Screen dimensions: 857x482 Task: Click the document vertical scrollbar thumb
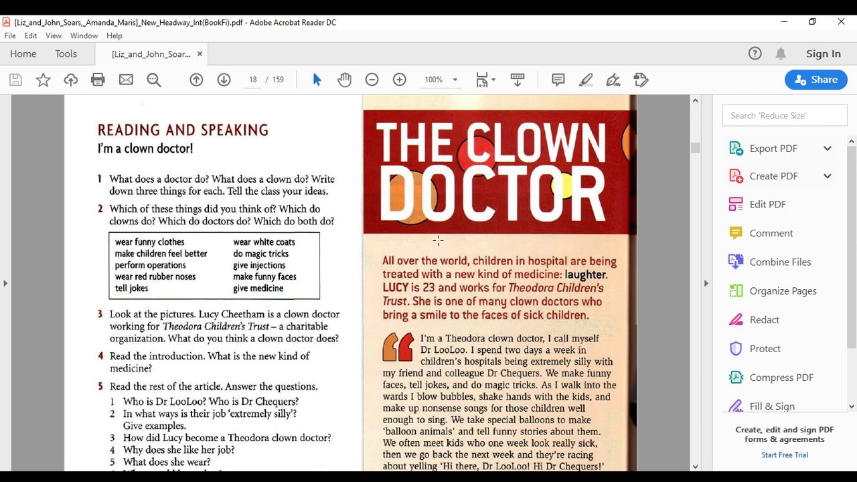pos(695,147)
